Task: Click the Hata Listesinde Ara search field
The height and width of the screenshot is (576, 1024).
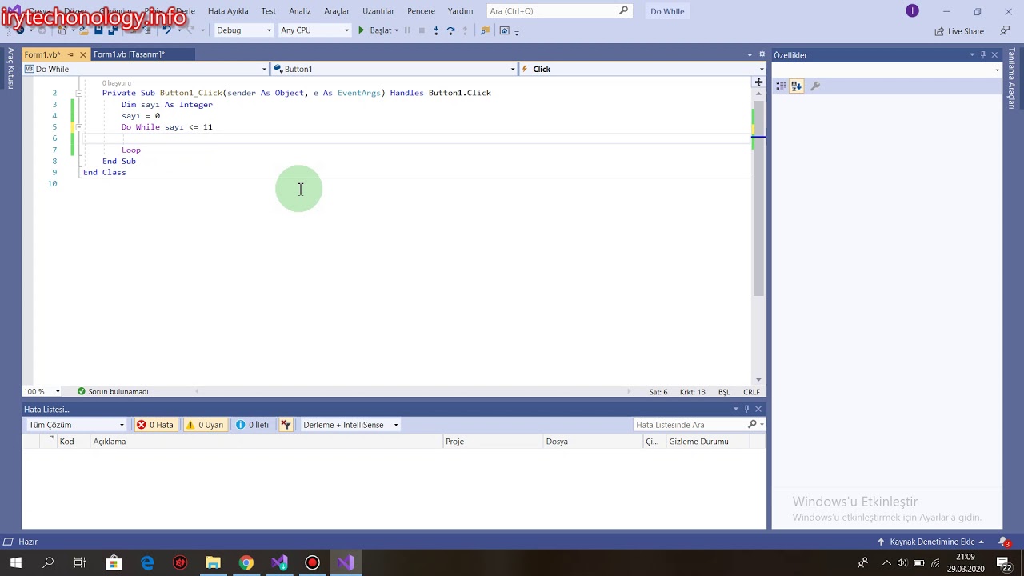Action: [690, 425]
